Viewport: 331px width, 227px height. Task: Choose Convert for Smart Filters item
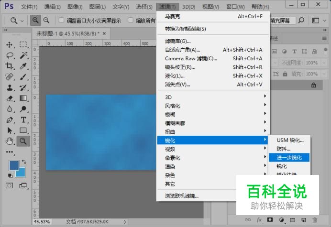coord(213,29)
